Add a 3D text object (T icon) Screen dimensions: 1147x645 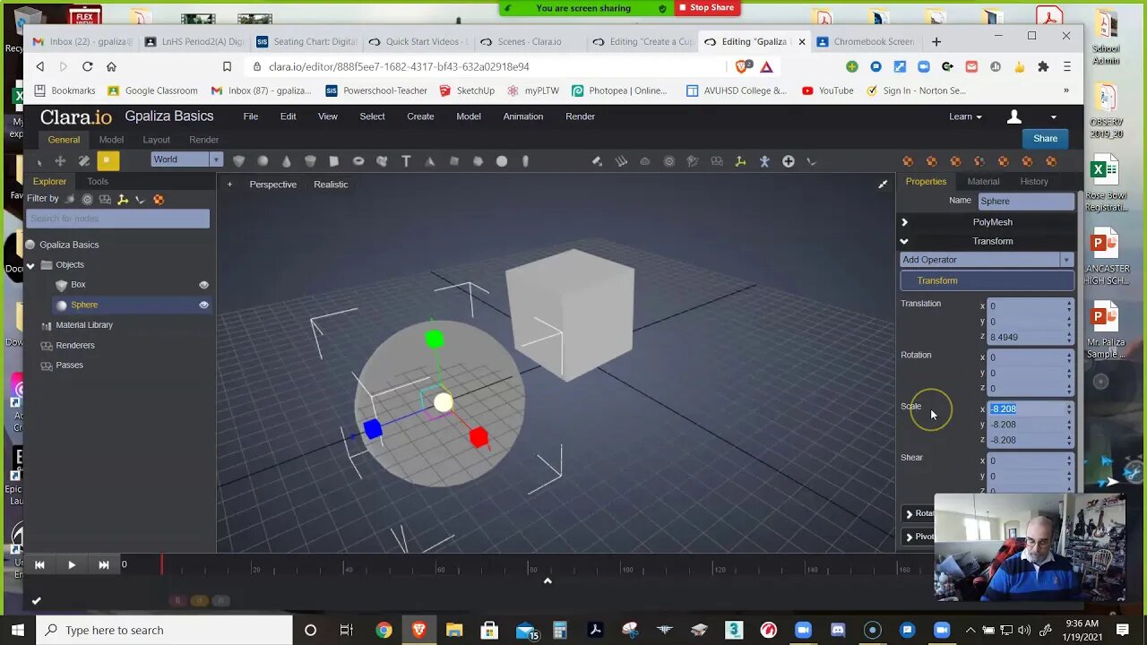[406, 161]
